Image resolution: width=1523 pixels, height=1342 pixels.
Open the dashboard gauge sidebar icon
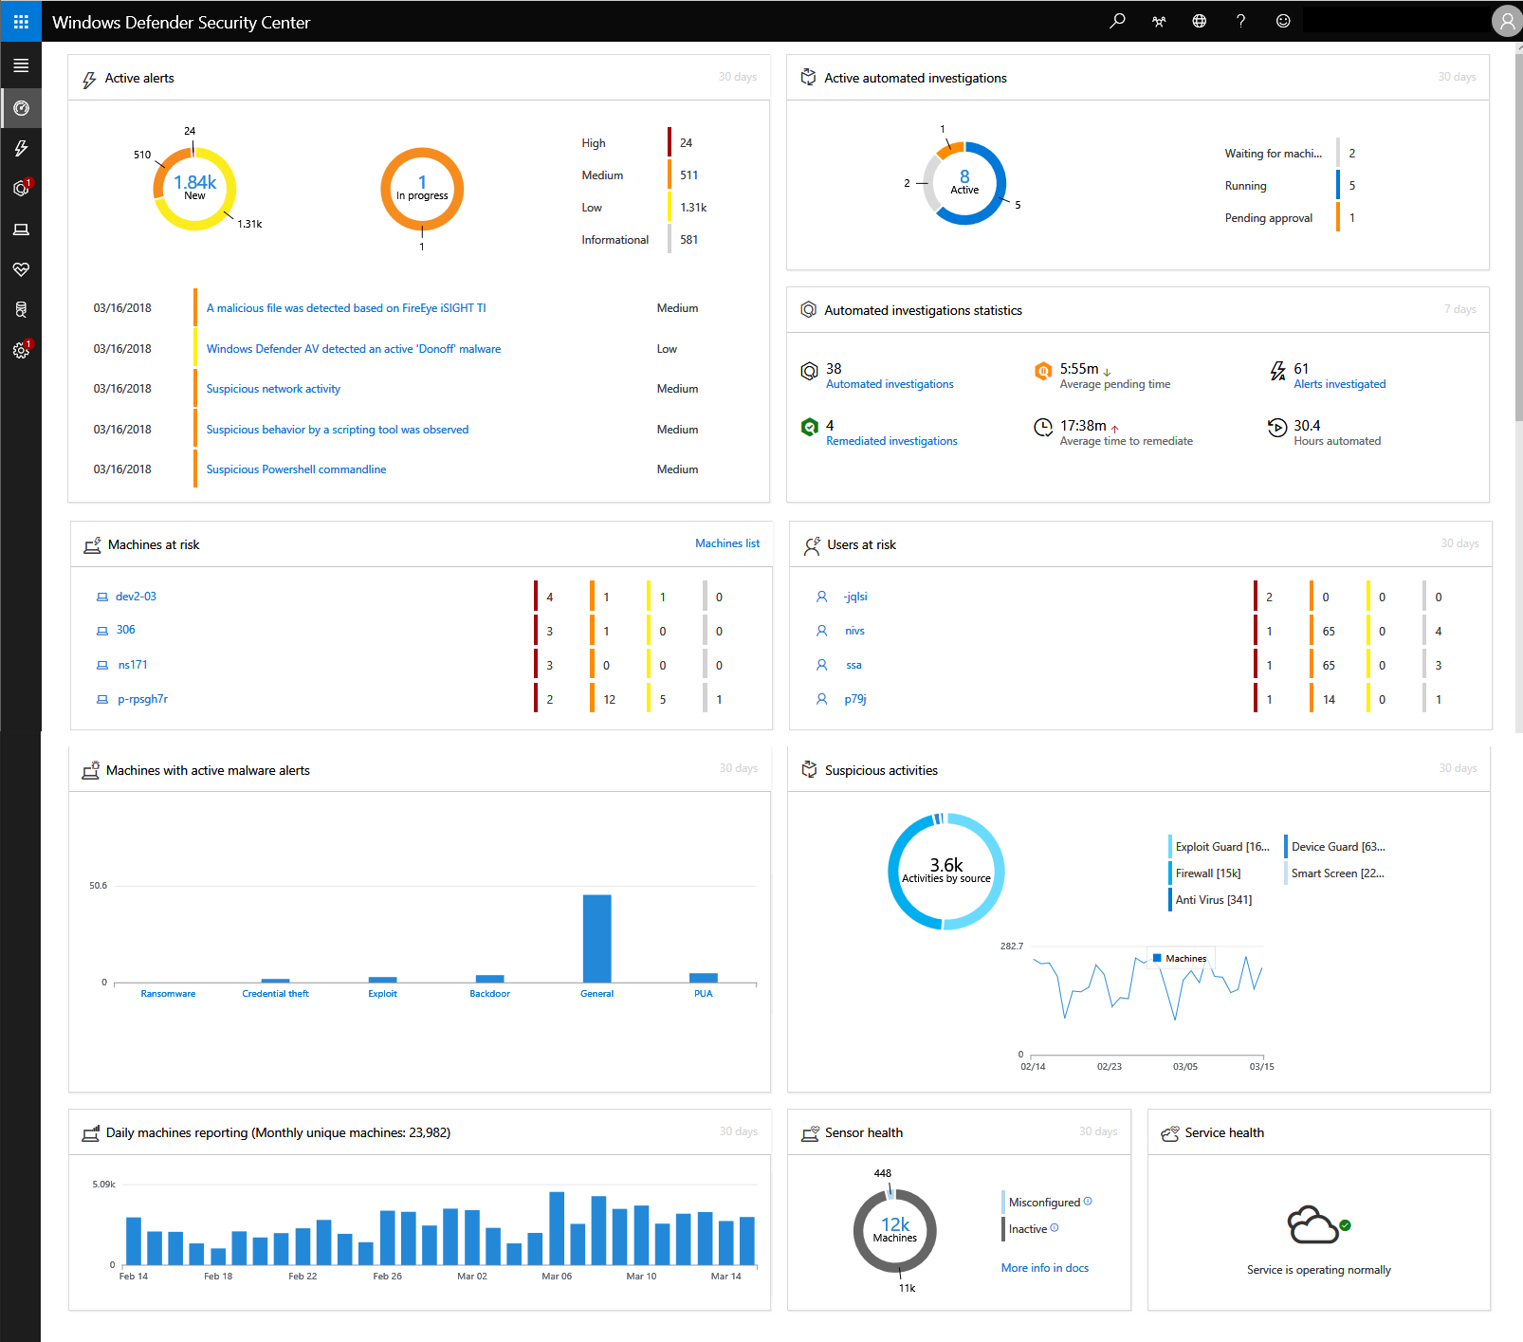pos(21,108)
